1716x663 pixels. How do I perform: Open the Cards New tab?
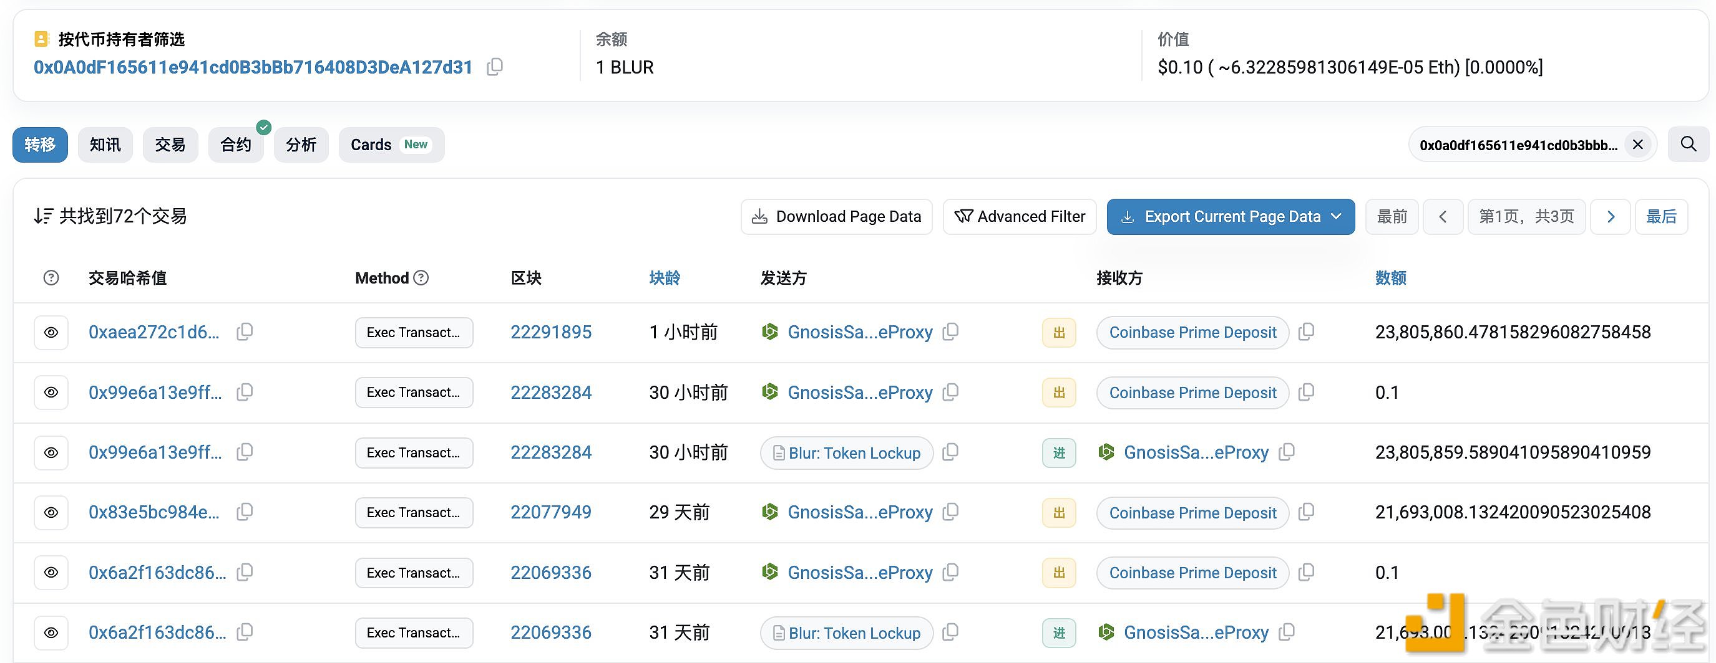pyautogui.click(x=391, y=145)
